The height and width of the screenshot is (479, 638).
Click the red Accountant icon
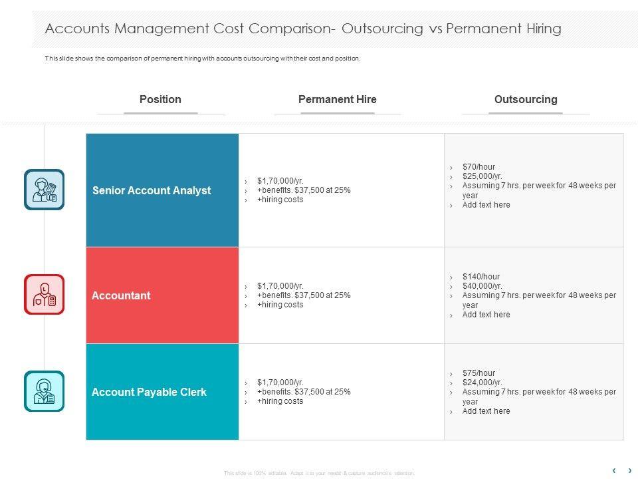click(x=45, y=294)
